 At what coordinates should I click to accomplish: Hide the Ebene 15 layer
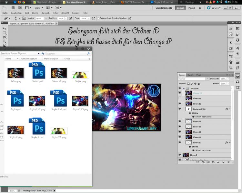pyautogui.click(x=180, y=104)
